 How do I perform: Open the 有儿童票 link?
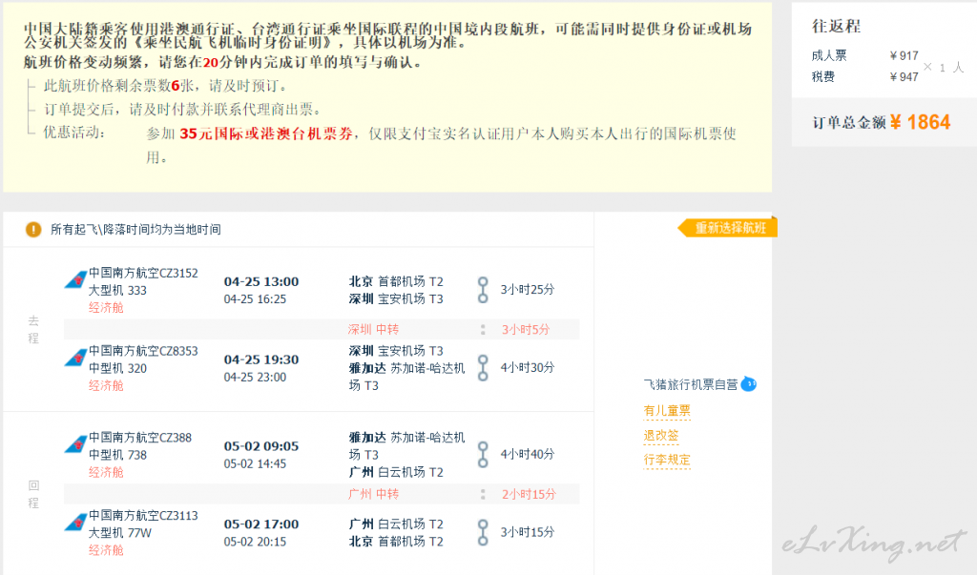pyautogui.click(x=667, y=411)
